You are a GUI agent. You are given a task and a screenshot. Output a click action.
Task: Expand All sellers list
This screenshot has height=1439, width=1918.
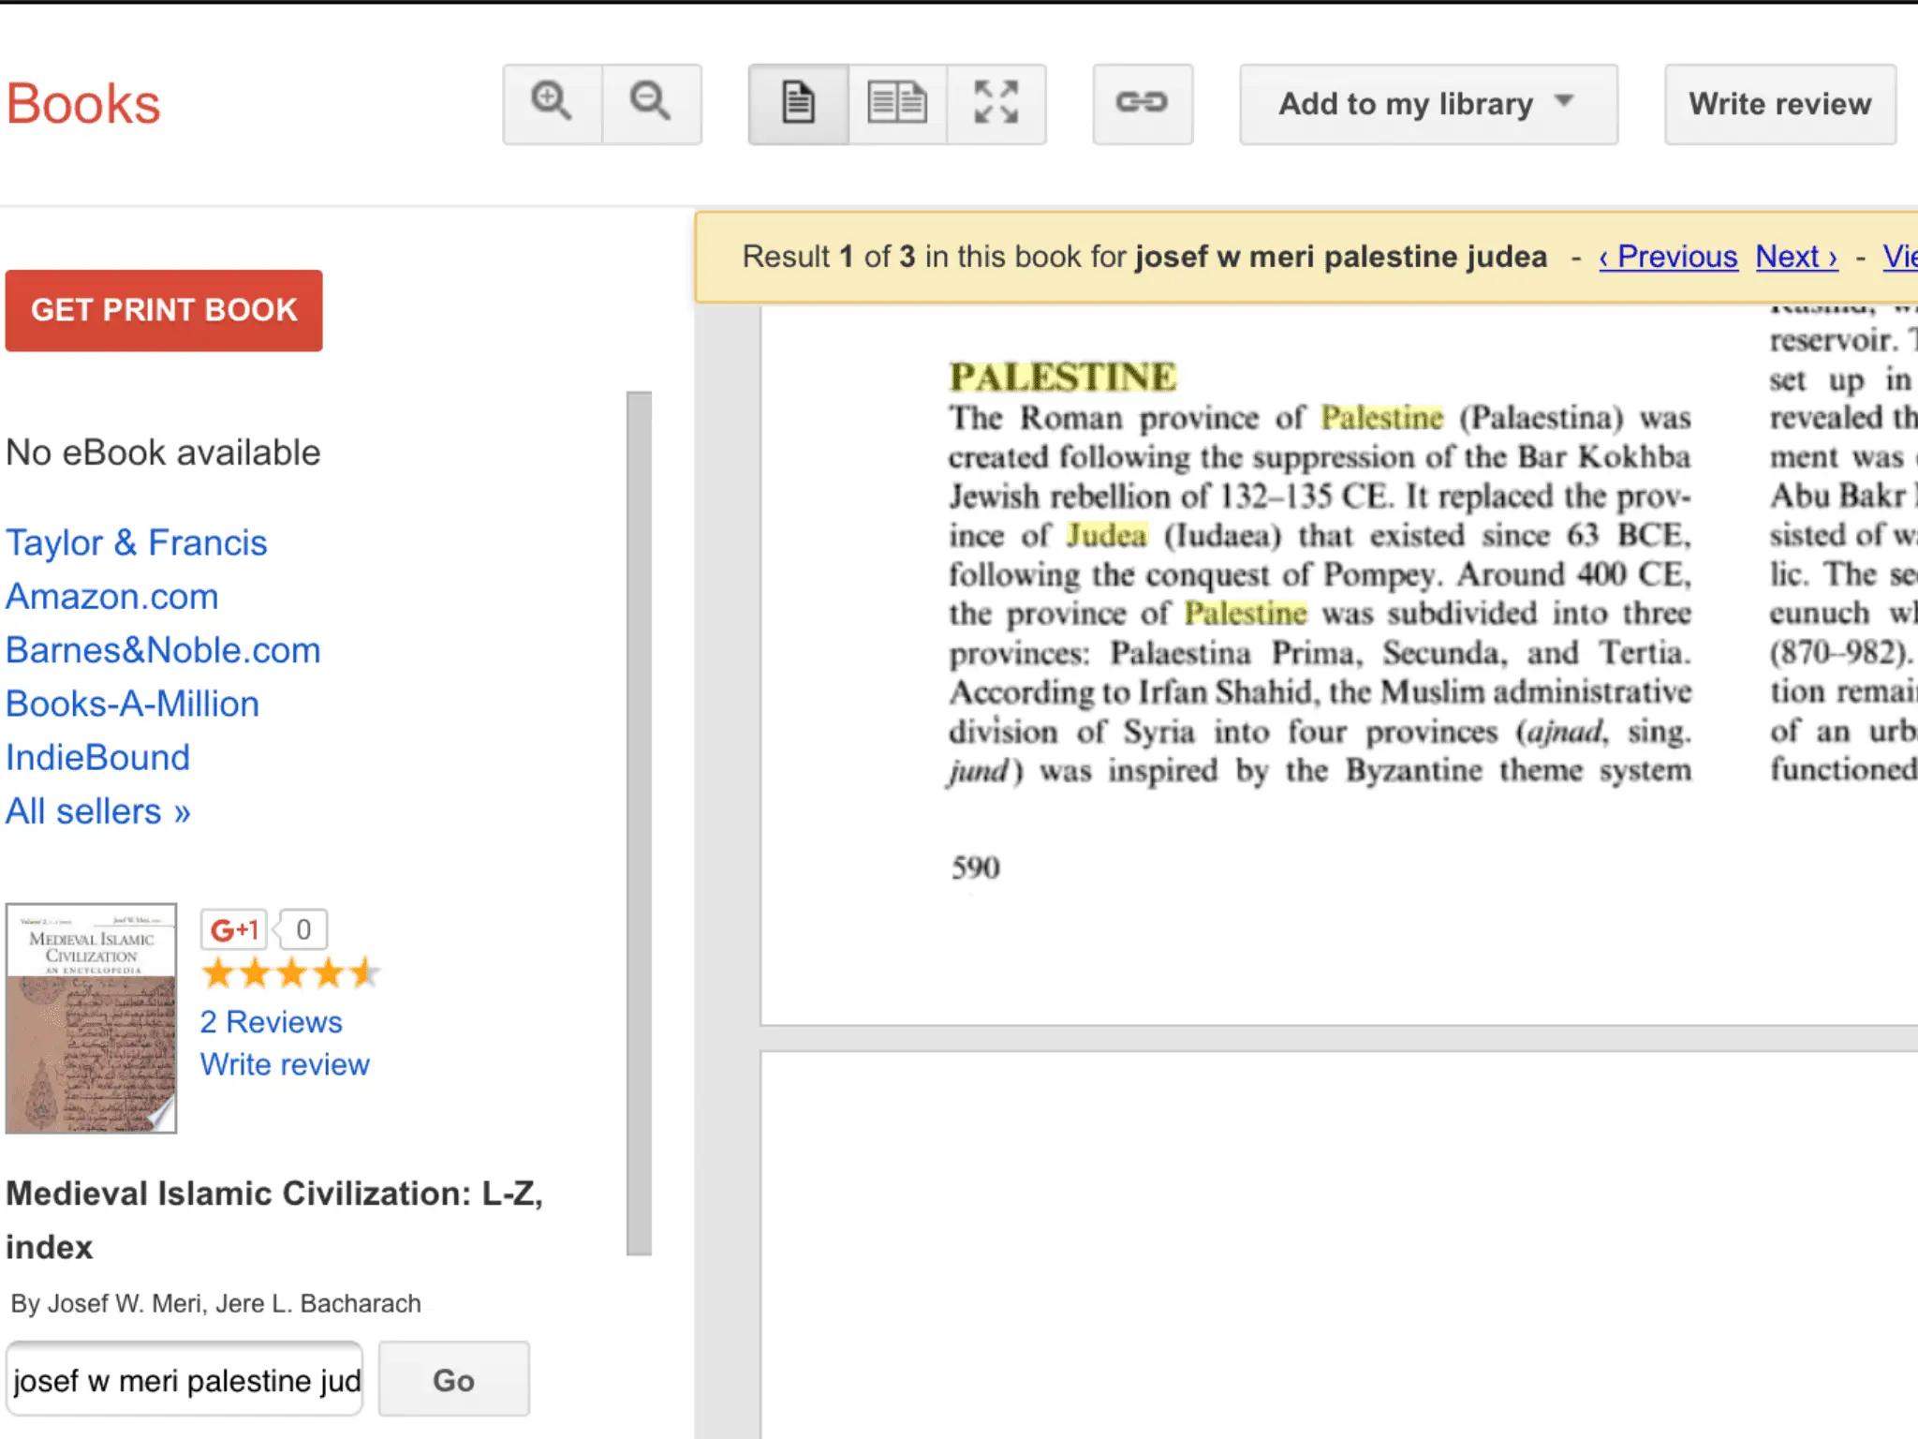pos(98,811)
